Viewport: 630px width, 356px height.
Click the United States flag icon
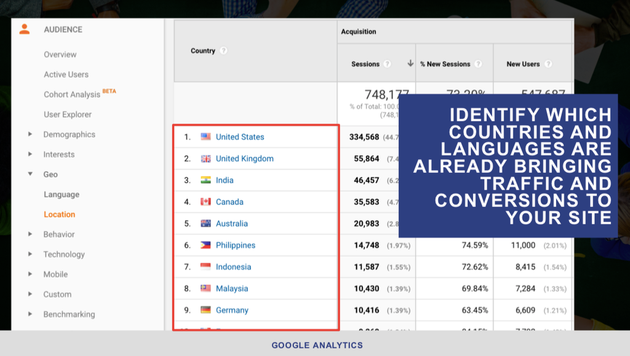tap(205, 137)
